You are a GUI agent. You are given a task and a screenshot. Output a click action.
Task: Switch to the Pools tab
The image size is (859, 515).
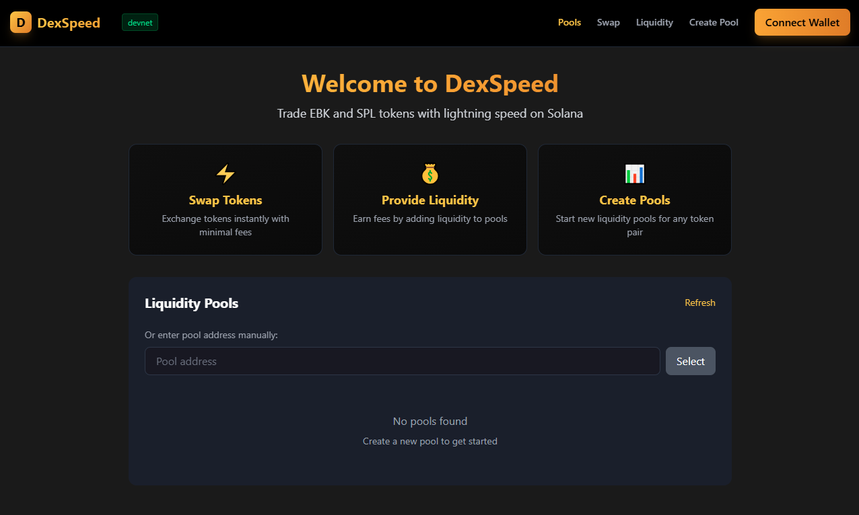pos(570,22)
